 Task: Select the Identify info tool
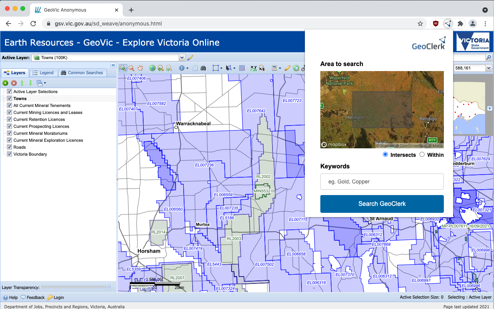point(182,68)
